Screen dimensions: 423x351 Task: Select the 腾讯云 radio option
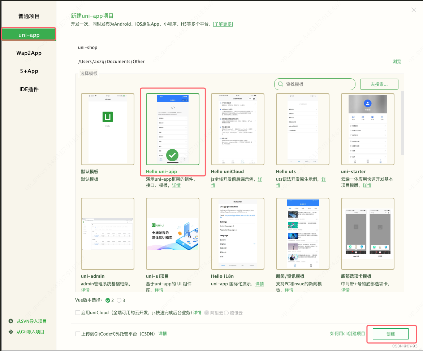(x=226, y=313)
